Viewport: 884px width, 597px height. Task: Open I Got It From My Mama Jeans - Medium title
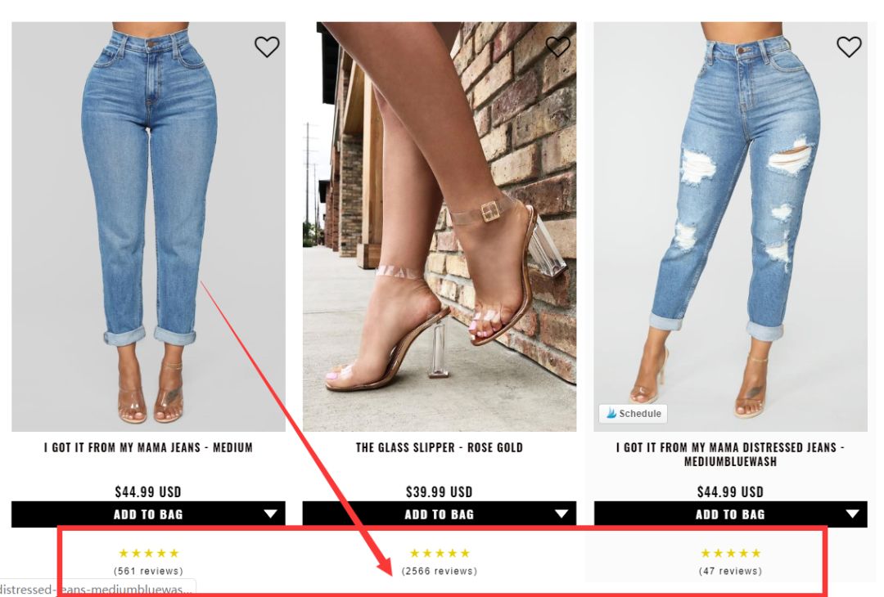click(x=148, y=447)
